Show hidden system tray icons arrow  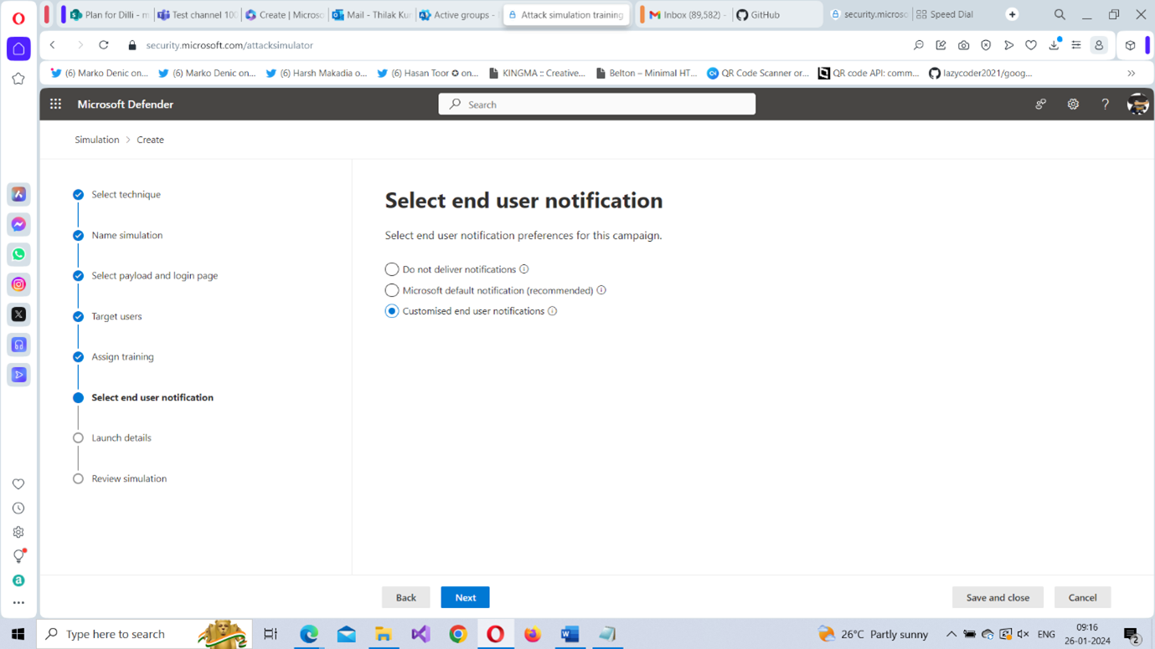[x=951, y=634]
